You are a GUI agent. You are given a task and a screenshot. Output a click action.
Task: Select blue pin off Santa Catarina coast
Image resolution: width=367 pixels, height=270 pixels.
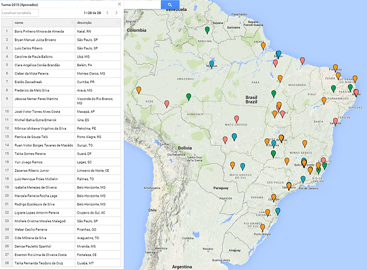(278, 212)
